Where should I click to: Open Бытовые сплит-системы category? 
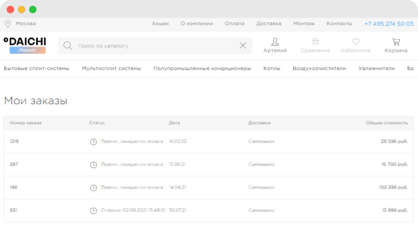36,68
